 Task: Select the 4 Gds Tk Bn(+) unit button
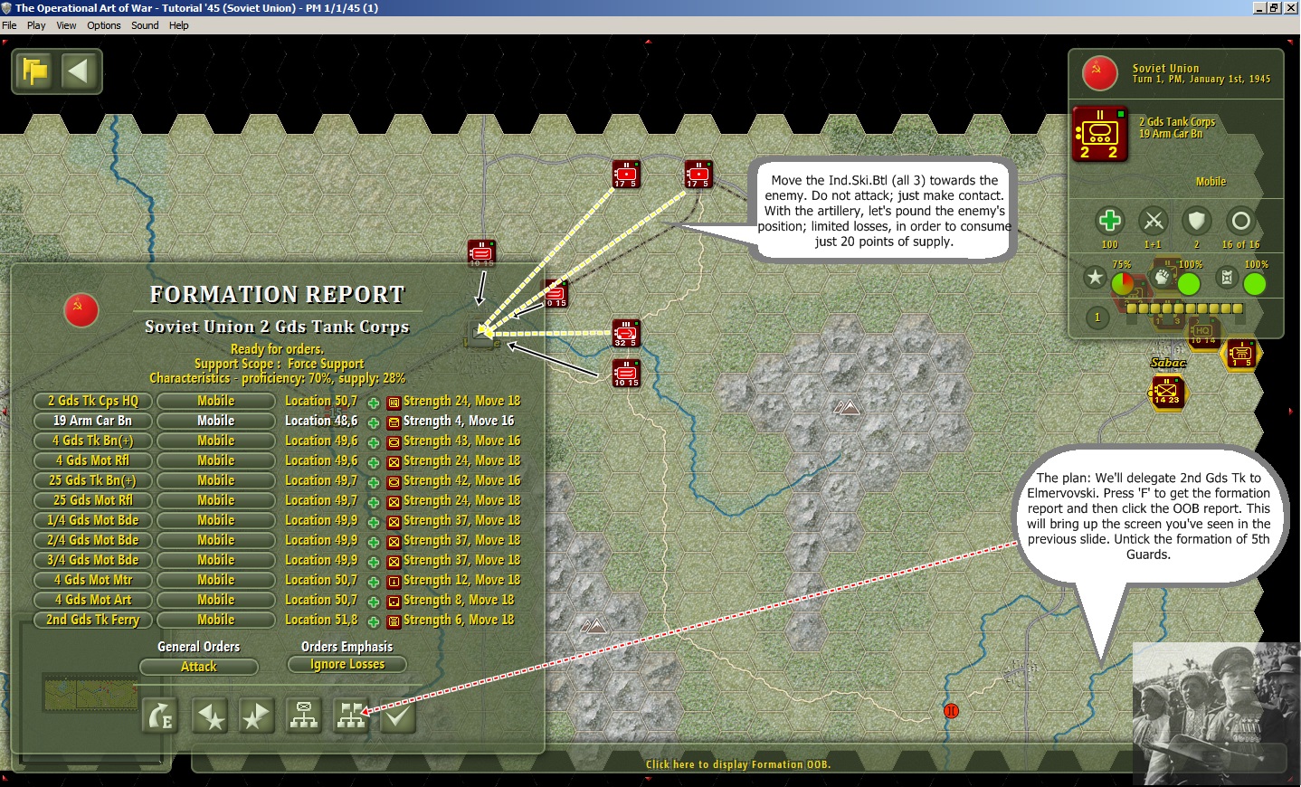tap(93, 441)
